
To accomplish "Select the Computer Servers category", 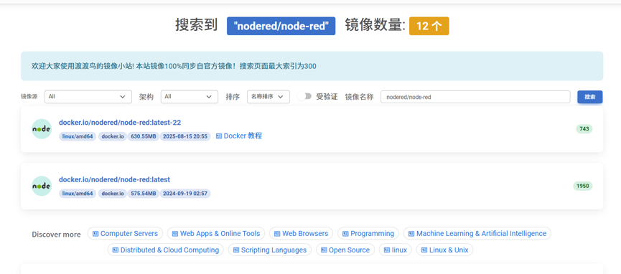I will click(125, 234).
